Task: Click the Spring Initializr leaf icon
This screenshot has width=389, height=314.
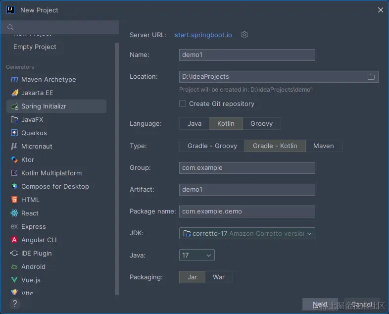Action: tap(14, 106)
